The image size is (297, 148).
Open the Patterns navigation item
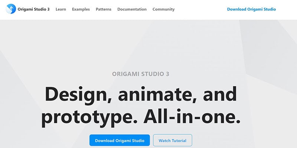click(104, 9)
